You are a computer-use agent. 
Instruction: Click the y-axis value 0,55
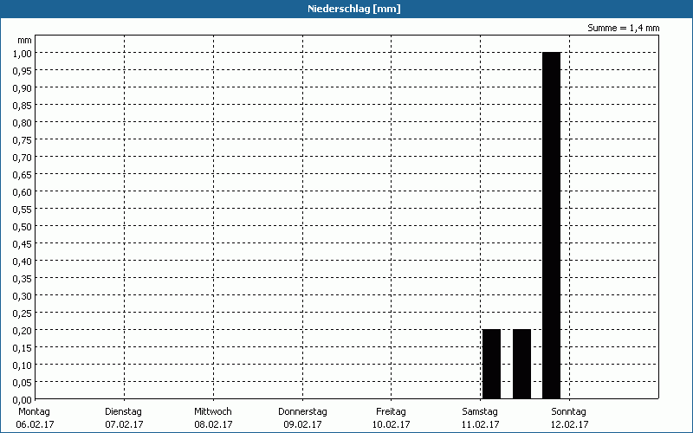pyautogui.click(x=23, y=210)
